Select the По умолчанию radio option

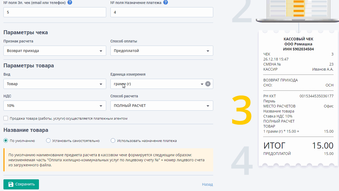(6, 141)
